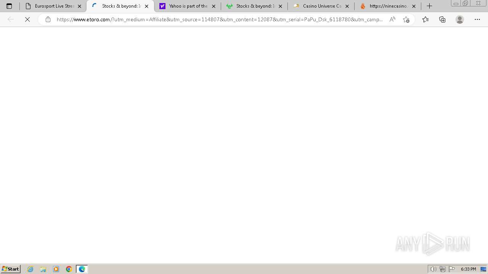Click the Show desktop tray icon

483,269
